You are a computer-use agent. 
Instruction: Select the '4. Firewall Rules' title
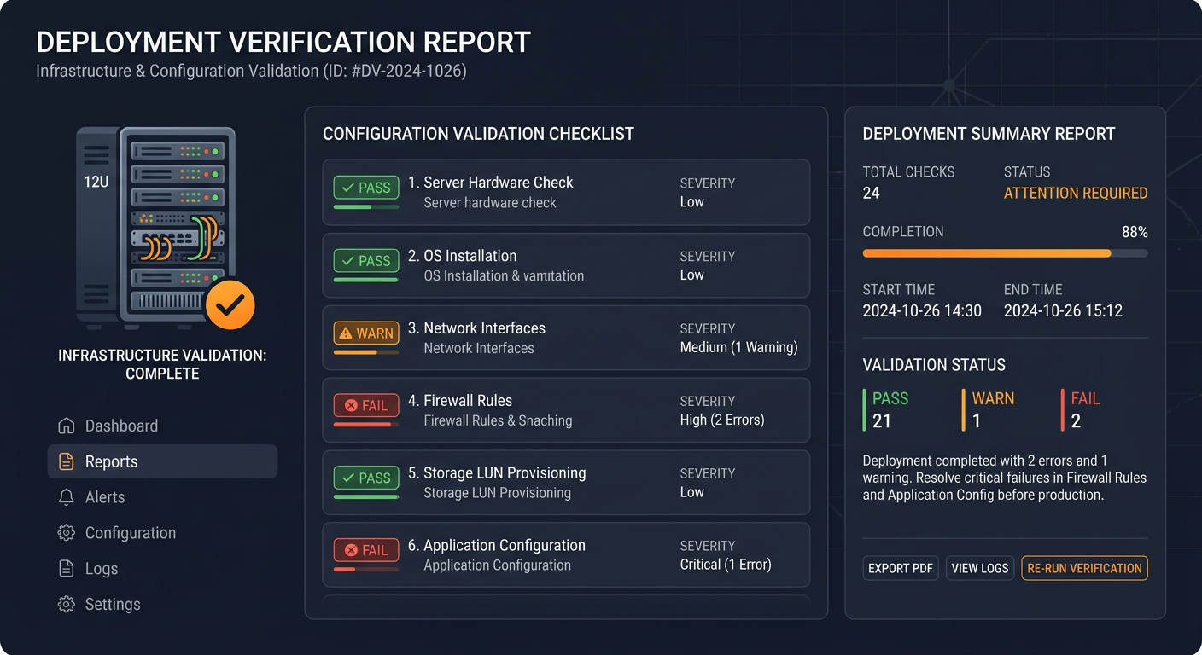point(461,401)
